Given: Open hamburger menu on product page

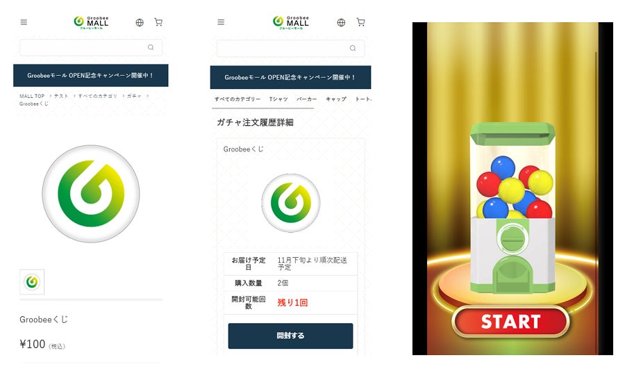Looking at the screenshot, I should (x=24, y=22).
